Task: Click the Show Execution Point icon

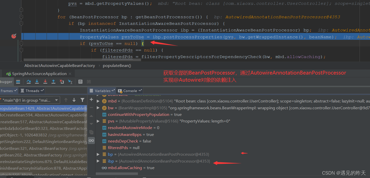Action: pos(18,82)
